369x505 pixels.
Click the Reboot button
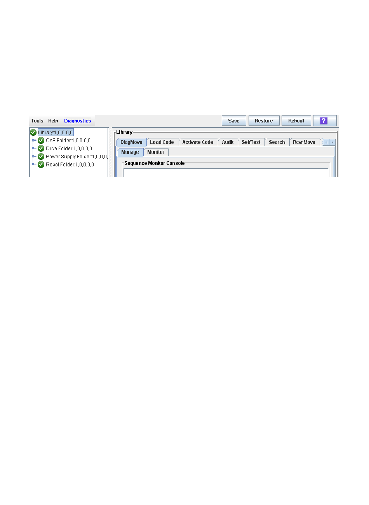[x=296, y=121]
